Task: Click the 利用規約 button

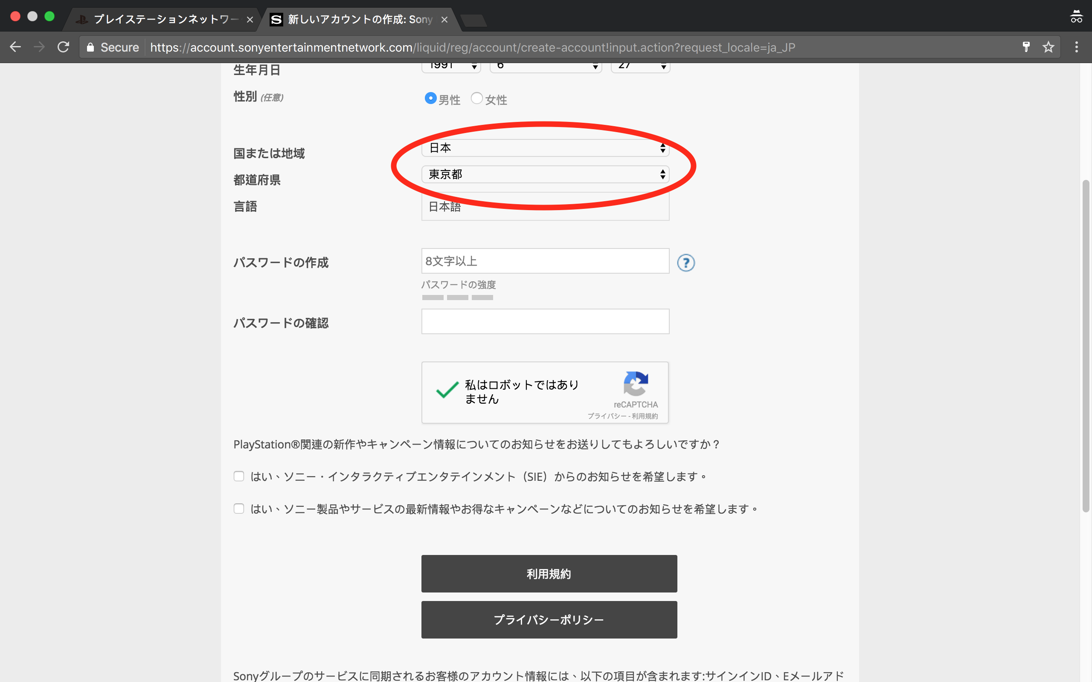Action: click(x=549, y=574)
